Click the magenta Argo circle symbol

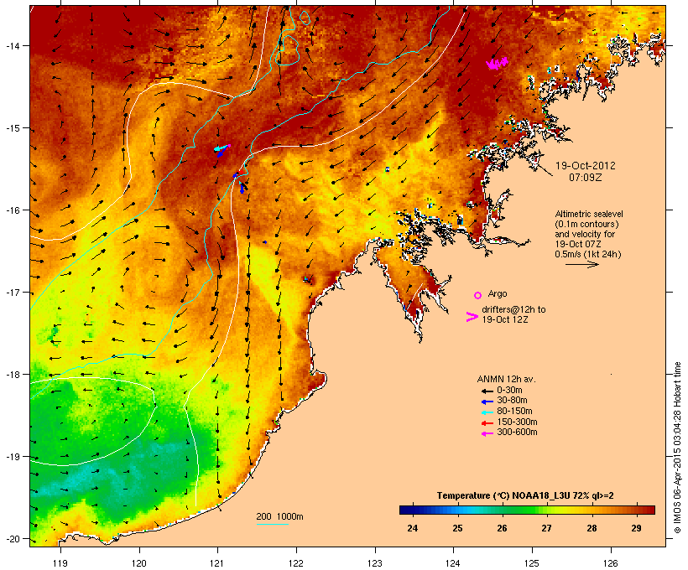click(478, 295)
